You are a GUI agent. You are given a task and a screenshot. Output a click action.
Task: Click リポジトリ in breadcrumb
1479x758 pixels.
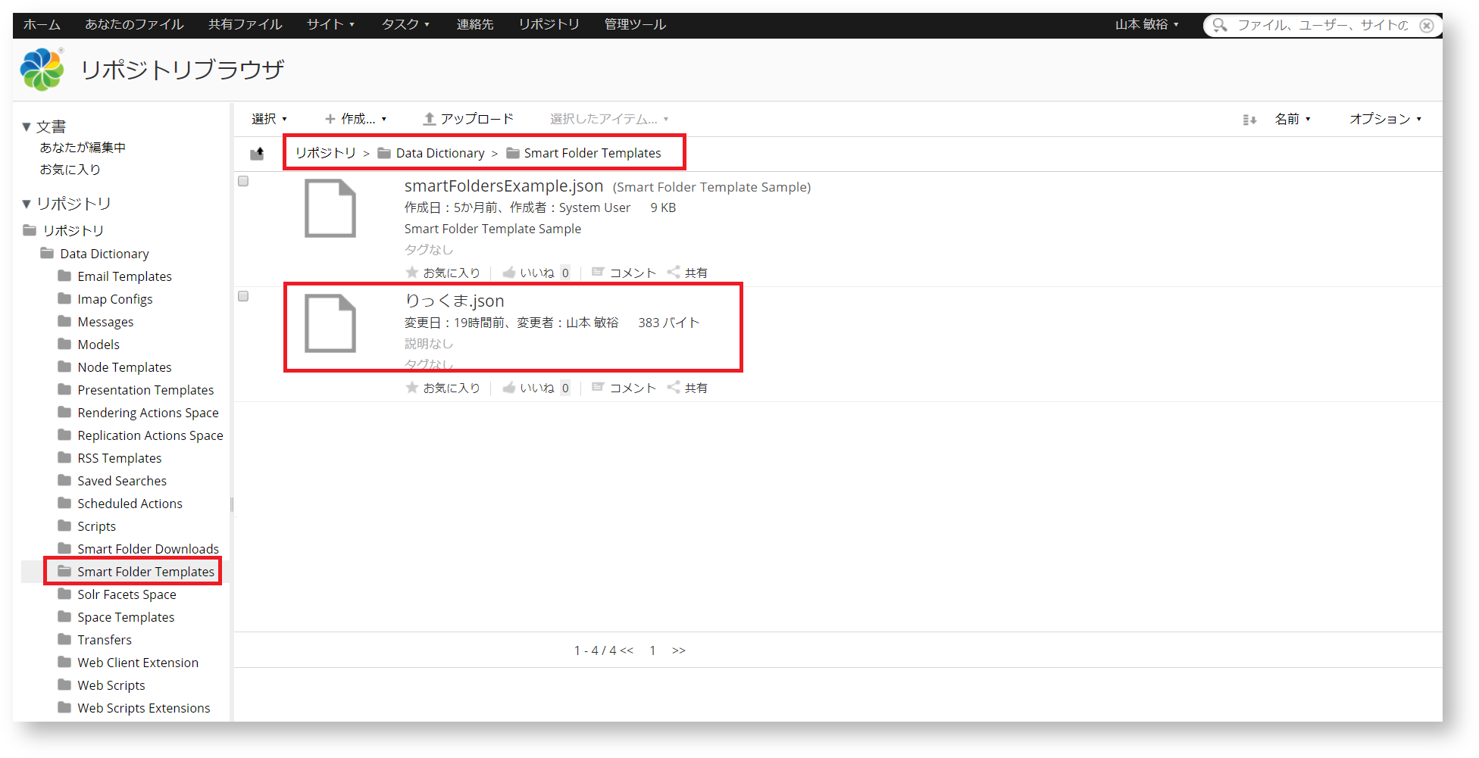point(326,153)
